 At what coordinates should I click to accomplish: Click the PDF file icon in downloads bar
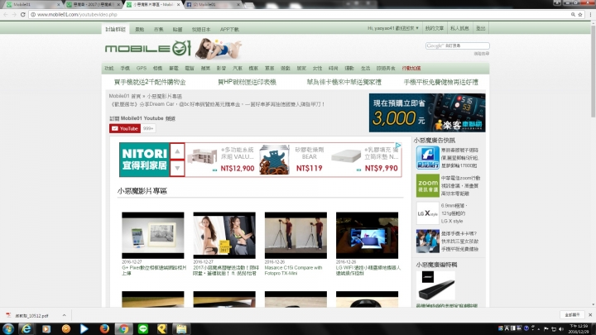[8, 315]
